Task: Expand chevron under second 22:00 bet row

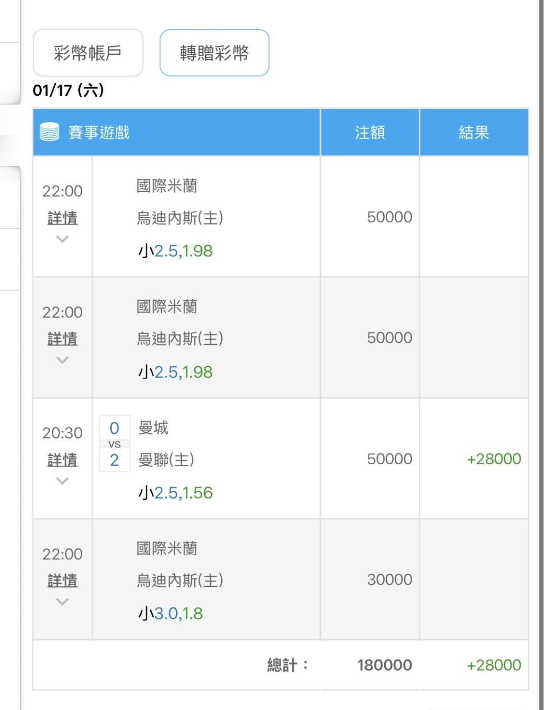Action: 62,360
